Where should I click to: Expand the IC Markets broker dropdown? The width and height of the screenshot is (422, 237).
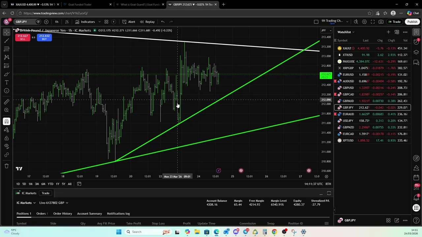26,203
